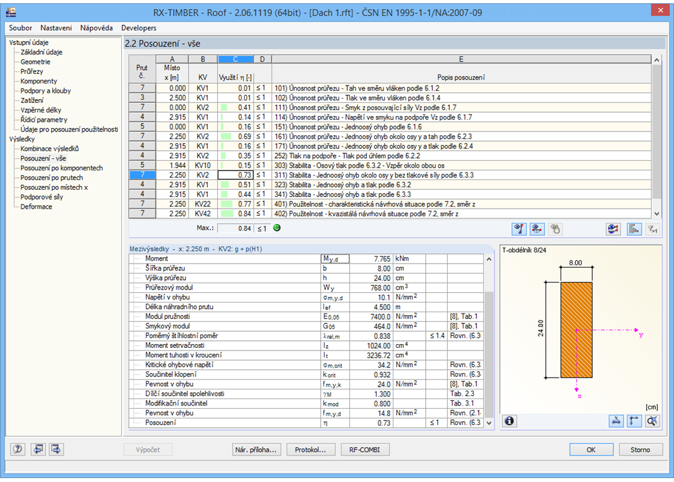674x482 pixels.
Task: Open Posouzení po prutech tree entry
Action: pyautogui.click(x=52, y=178)
